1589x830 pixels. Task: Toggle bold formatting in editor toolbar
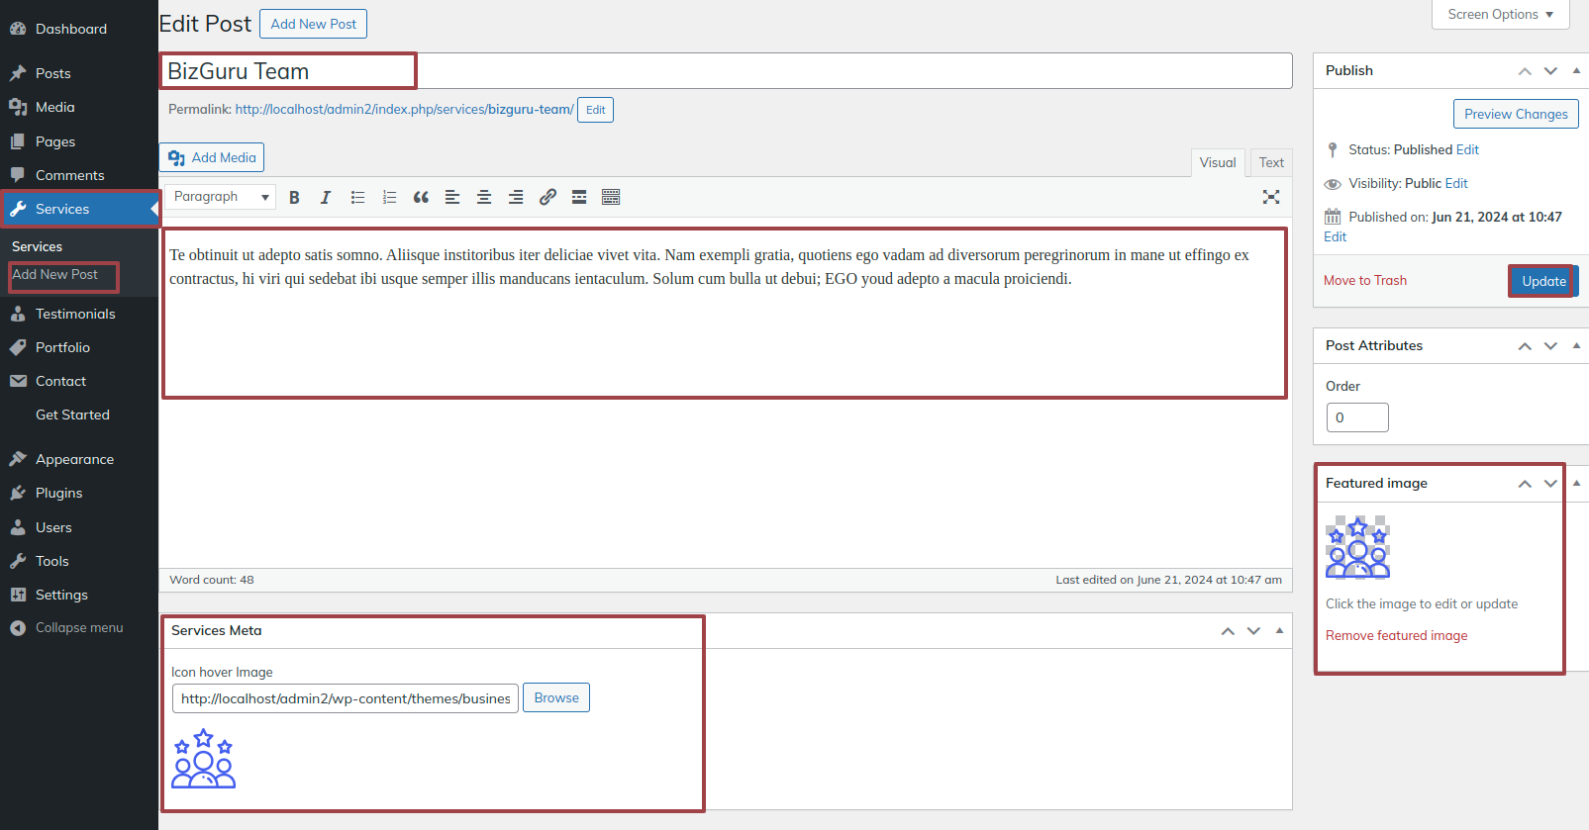point(294,198)
